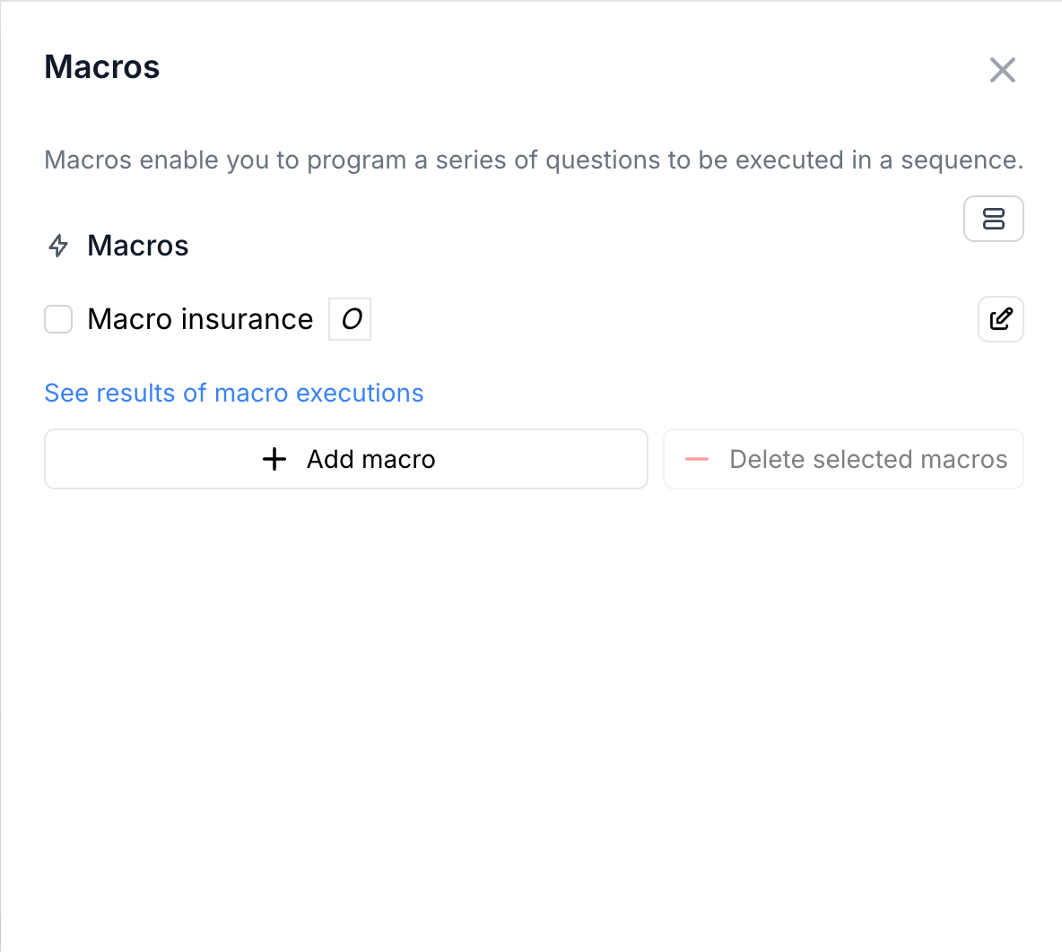Click the red minus icon on Delete

point(697,459)
